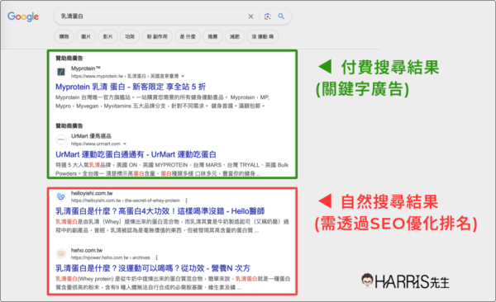Click the Myprotein ad favicon
Screen dimensions: 496x302
point(61,72)
